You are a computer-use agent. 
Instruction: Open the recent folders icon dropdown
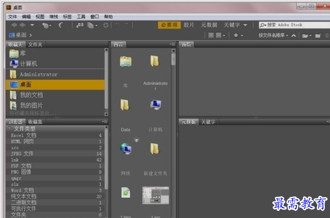click(307, 36)
